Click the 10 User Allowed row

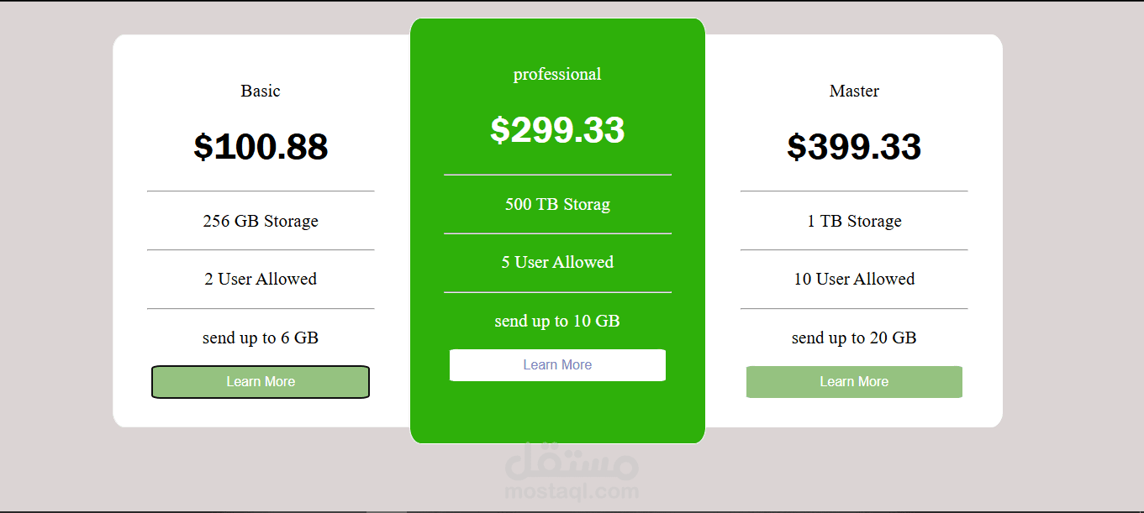[x=854, y=279]
